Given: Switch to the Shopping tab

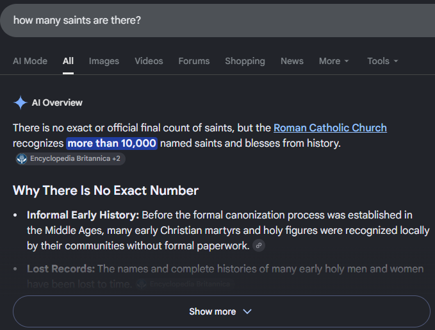Looking at the screenshot, I should 245,61.
